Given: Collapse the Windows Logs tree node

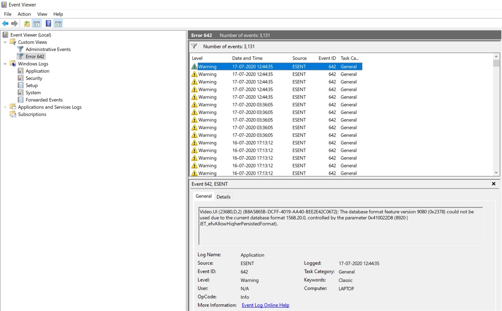Looking at the screenshot, I should coord(5,64).
